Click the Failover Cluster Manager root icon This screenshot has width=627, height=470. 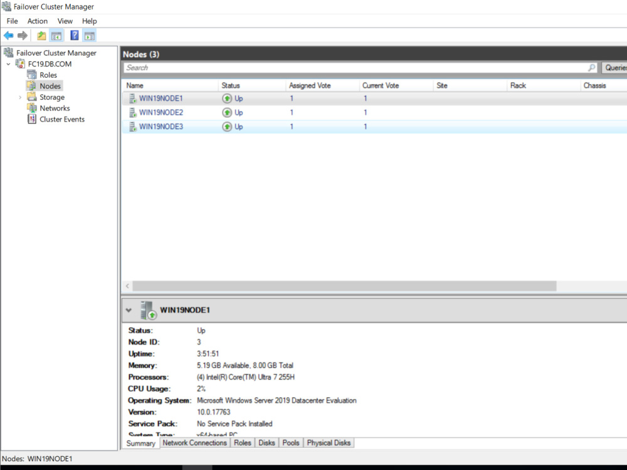(x=8, y=53)
